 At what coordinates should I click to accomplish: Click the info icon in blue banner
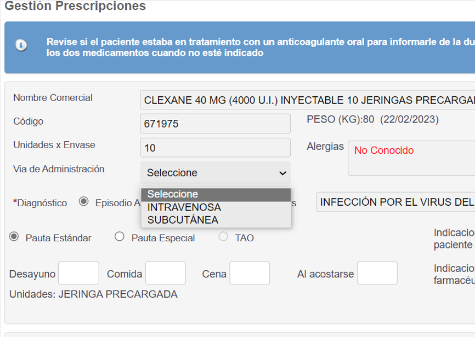[21, 45]
